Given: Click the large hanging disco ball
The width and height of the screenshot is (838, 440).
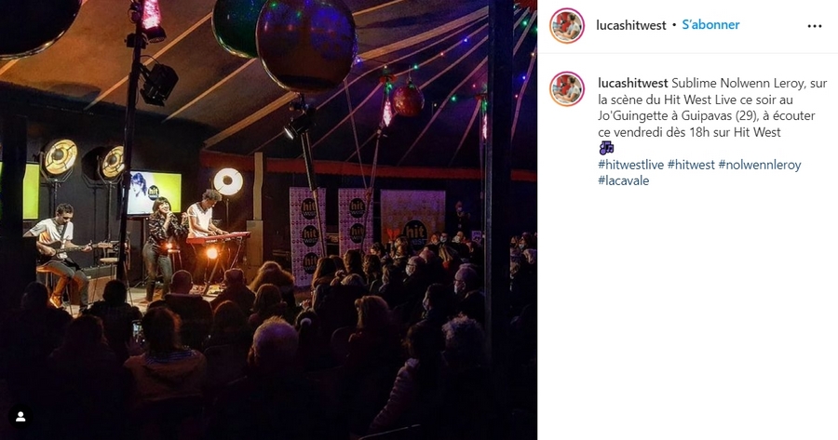Looking at the screenshot, I should click(306, 44).
